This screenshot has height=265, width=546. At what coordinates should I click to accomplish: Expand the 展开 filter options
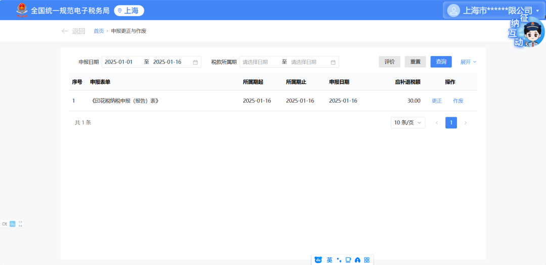point(468,62)
